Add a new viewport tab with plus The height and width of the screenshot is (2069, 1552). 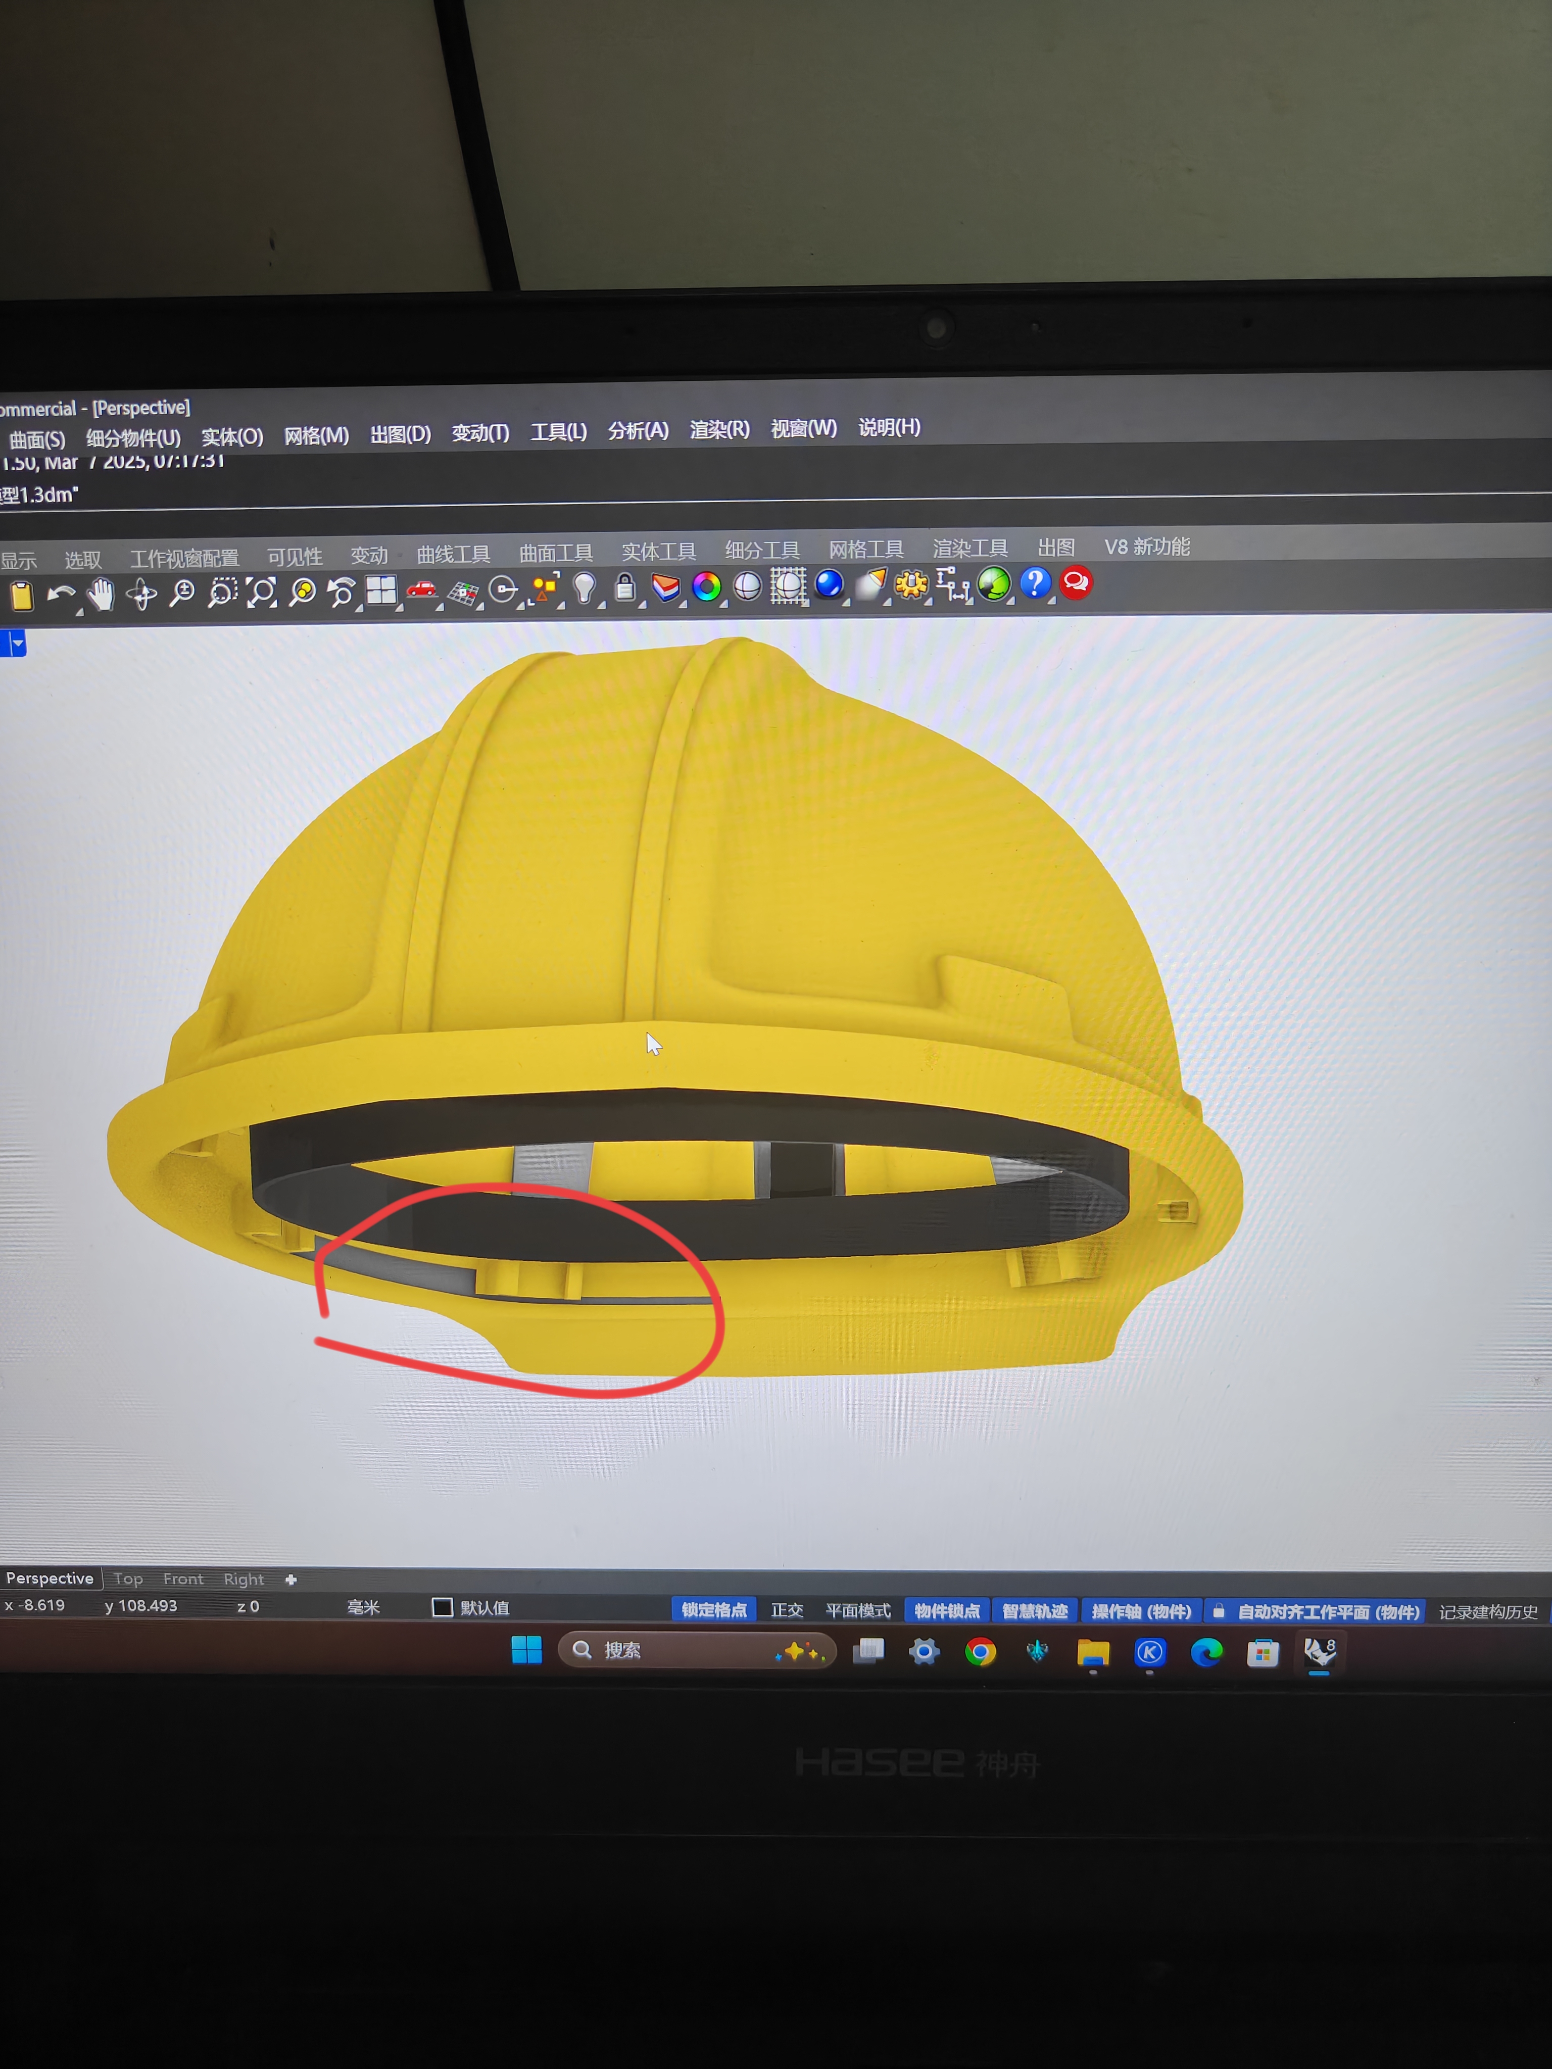point(291,1580)
